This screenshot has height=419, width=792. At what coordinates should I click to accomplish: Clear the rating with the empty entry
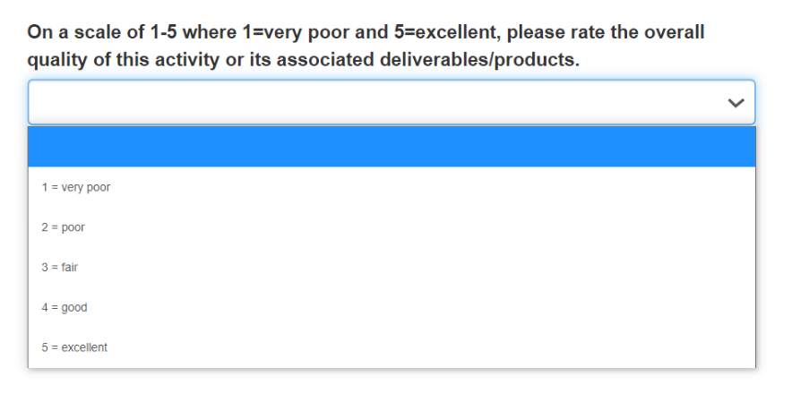pyautogui.click(x=392, y=147)
